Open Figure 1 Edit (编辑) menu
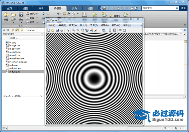 click(62, 25)
